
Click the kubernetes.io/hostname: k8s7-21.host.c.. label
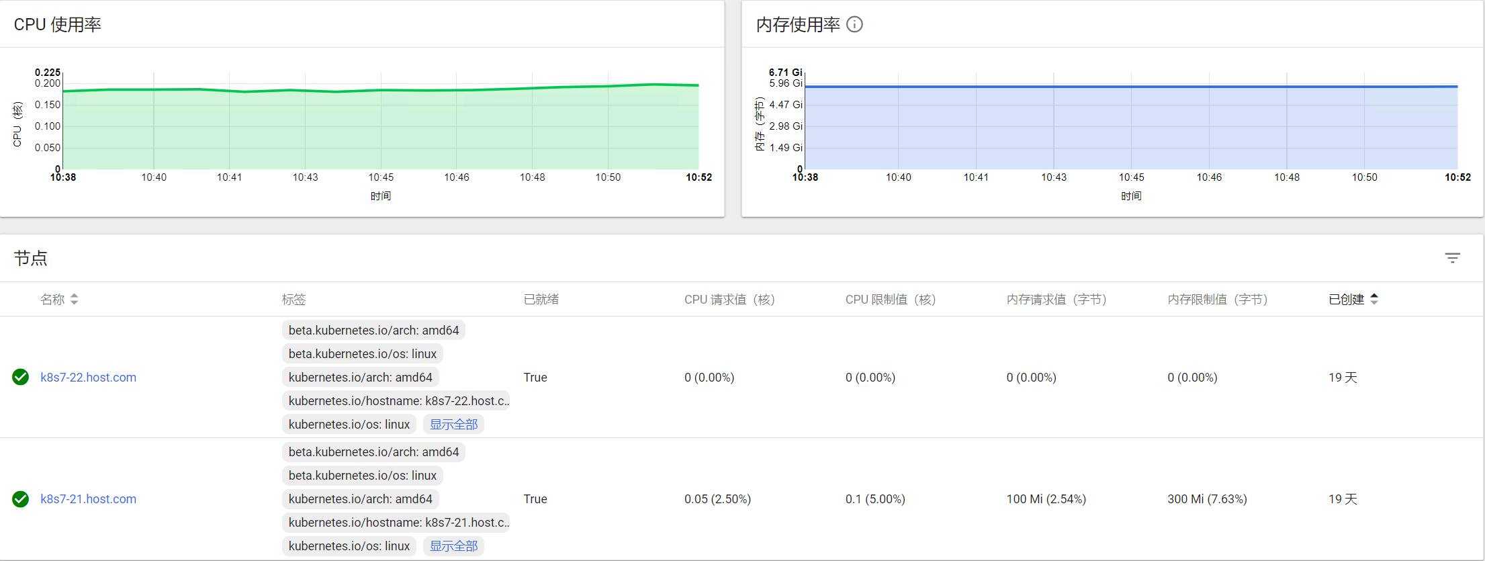pos(396,523)
